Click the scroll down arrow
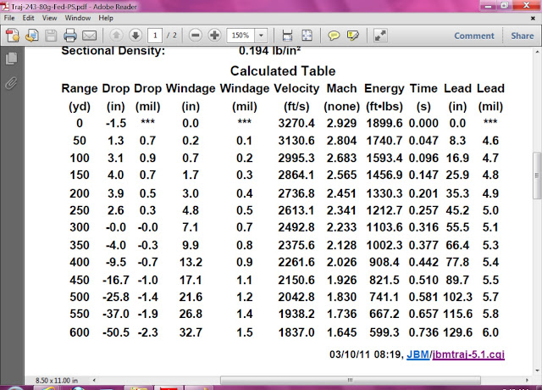 537,370
